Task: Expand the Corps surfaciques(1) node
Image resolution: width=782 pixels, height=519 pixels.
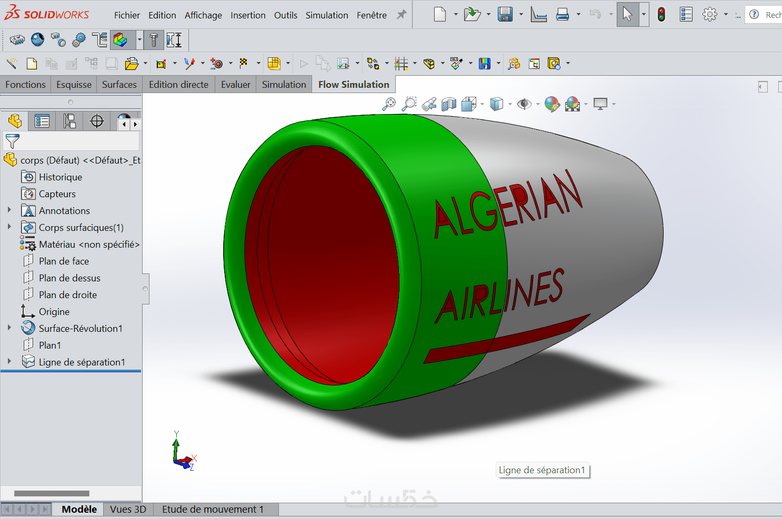Action: point(9,227)
